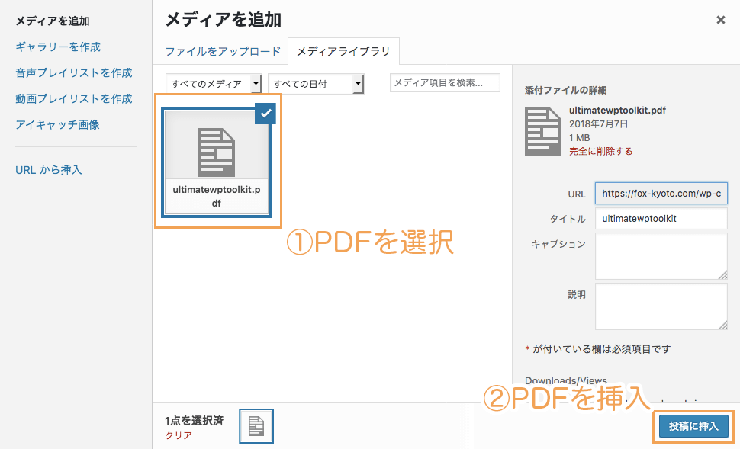Screen dimensions: 740x449
Task: Click the selected file icon in the bottom bar
Action: pos(256,425)
